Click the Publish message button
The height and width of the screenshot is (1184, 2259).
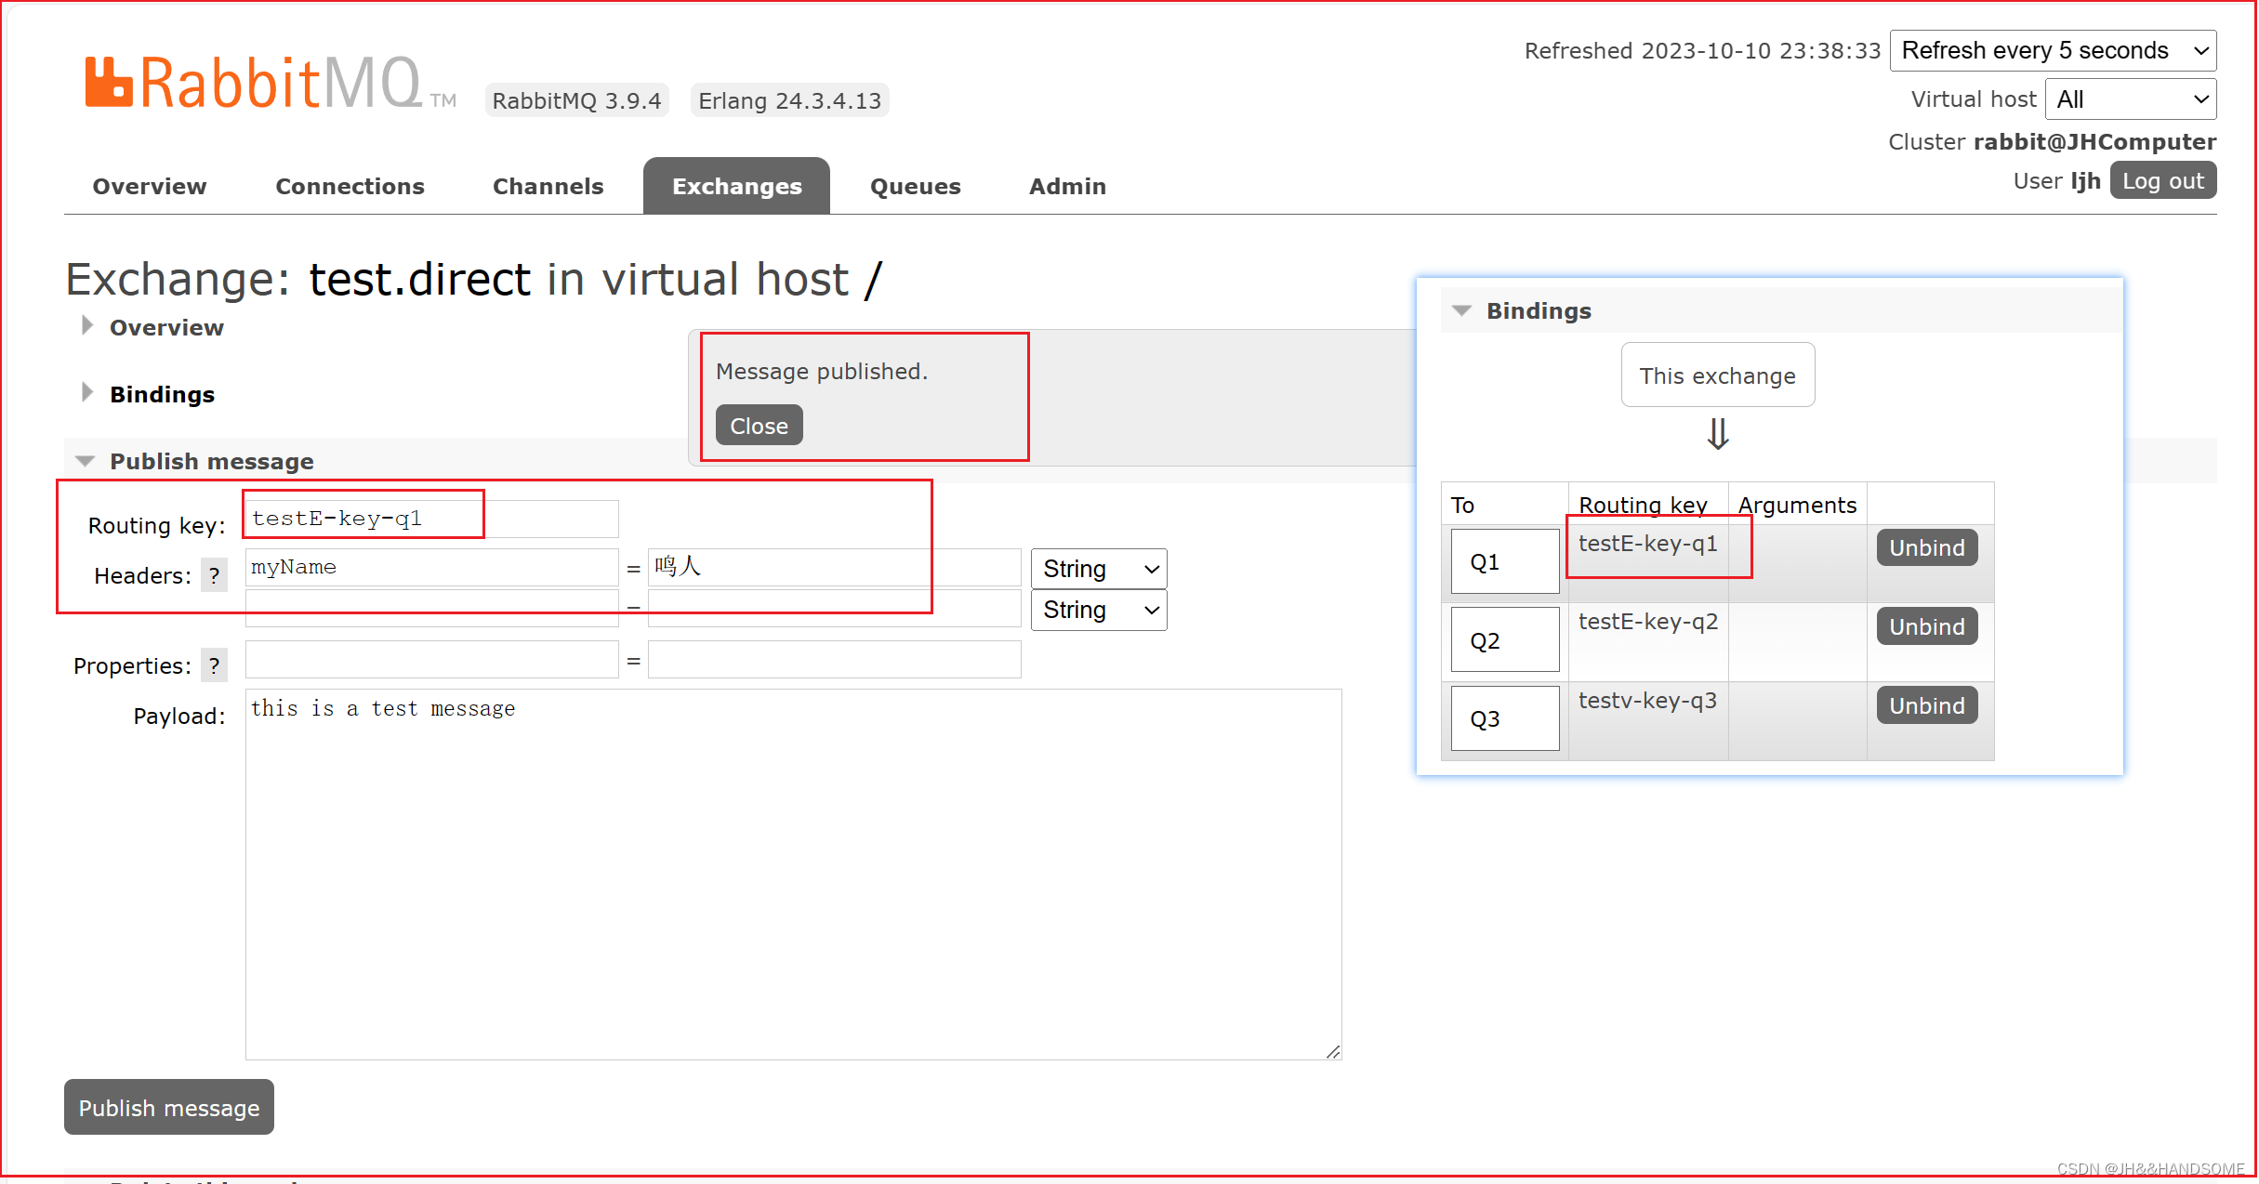tap(169, 1107)
